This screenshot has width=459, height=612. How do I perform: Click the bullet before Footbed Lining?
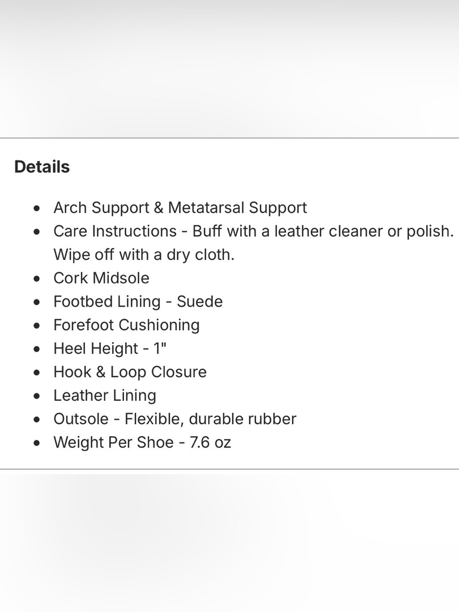[37, 302]
